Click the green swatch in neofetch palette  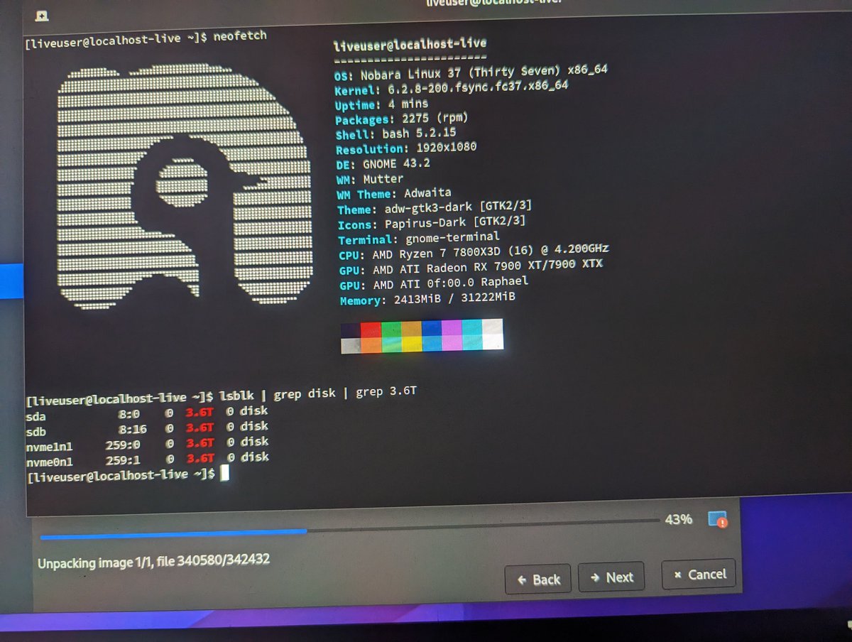tap(391, 328)
